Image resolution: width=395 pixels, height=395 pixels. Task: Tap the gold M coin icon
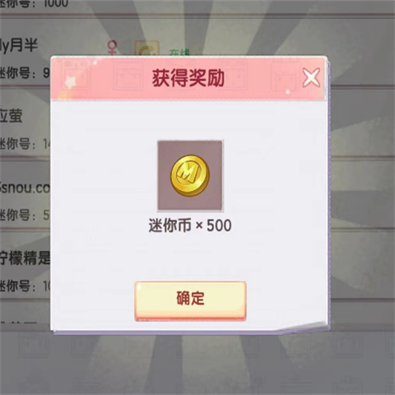[x=190, y=175]
